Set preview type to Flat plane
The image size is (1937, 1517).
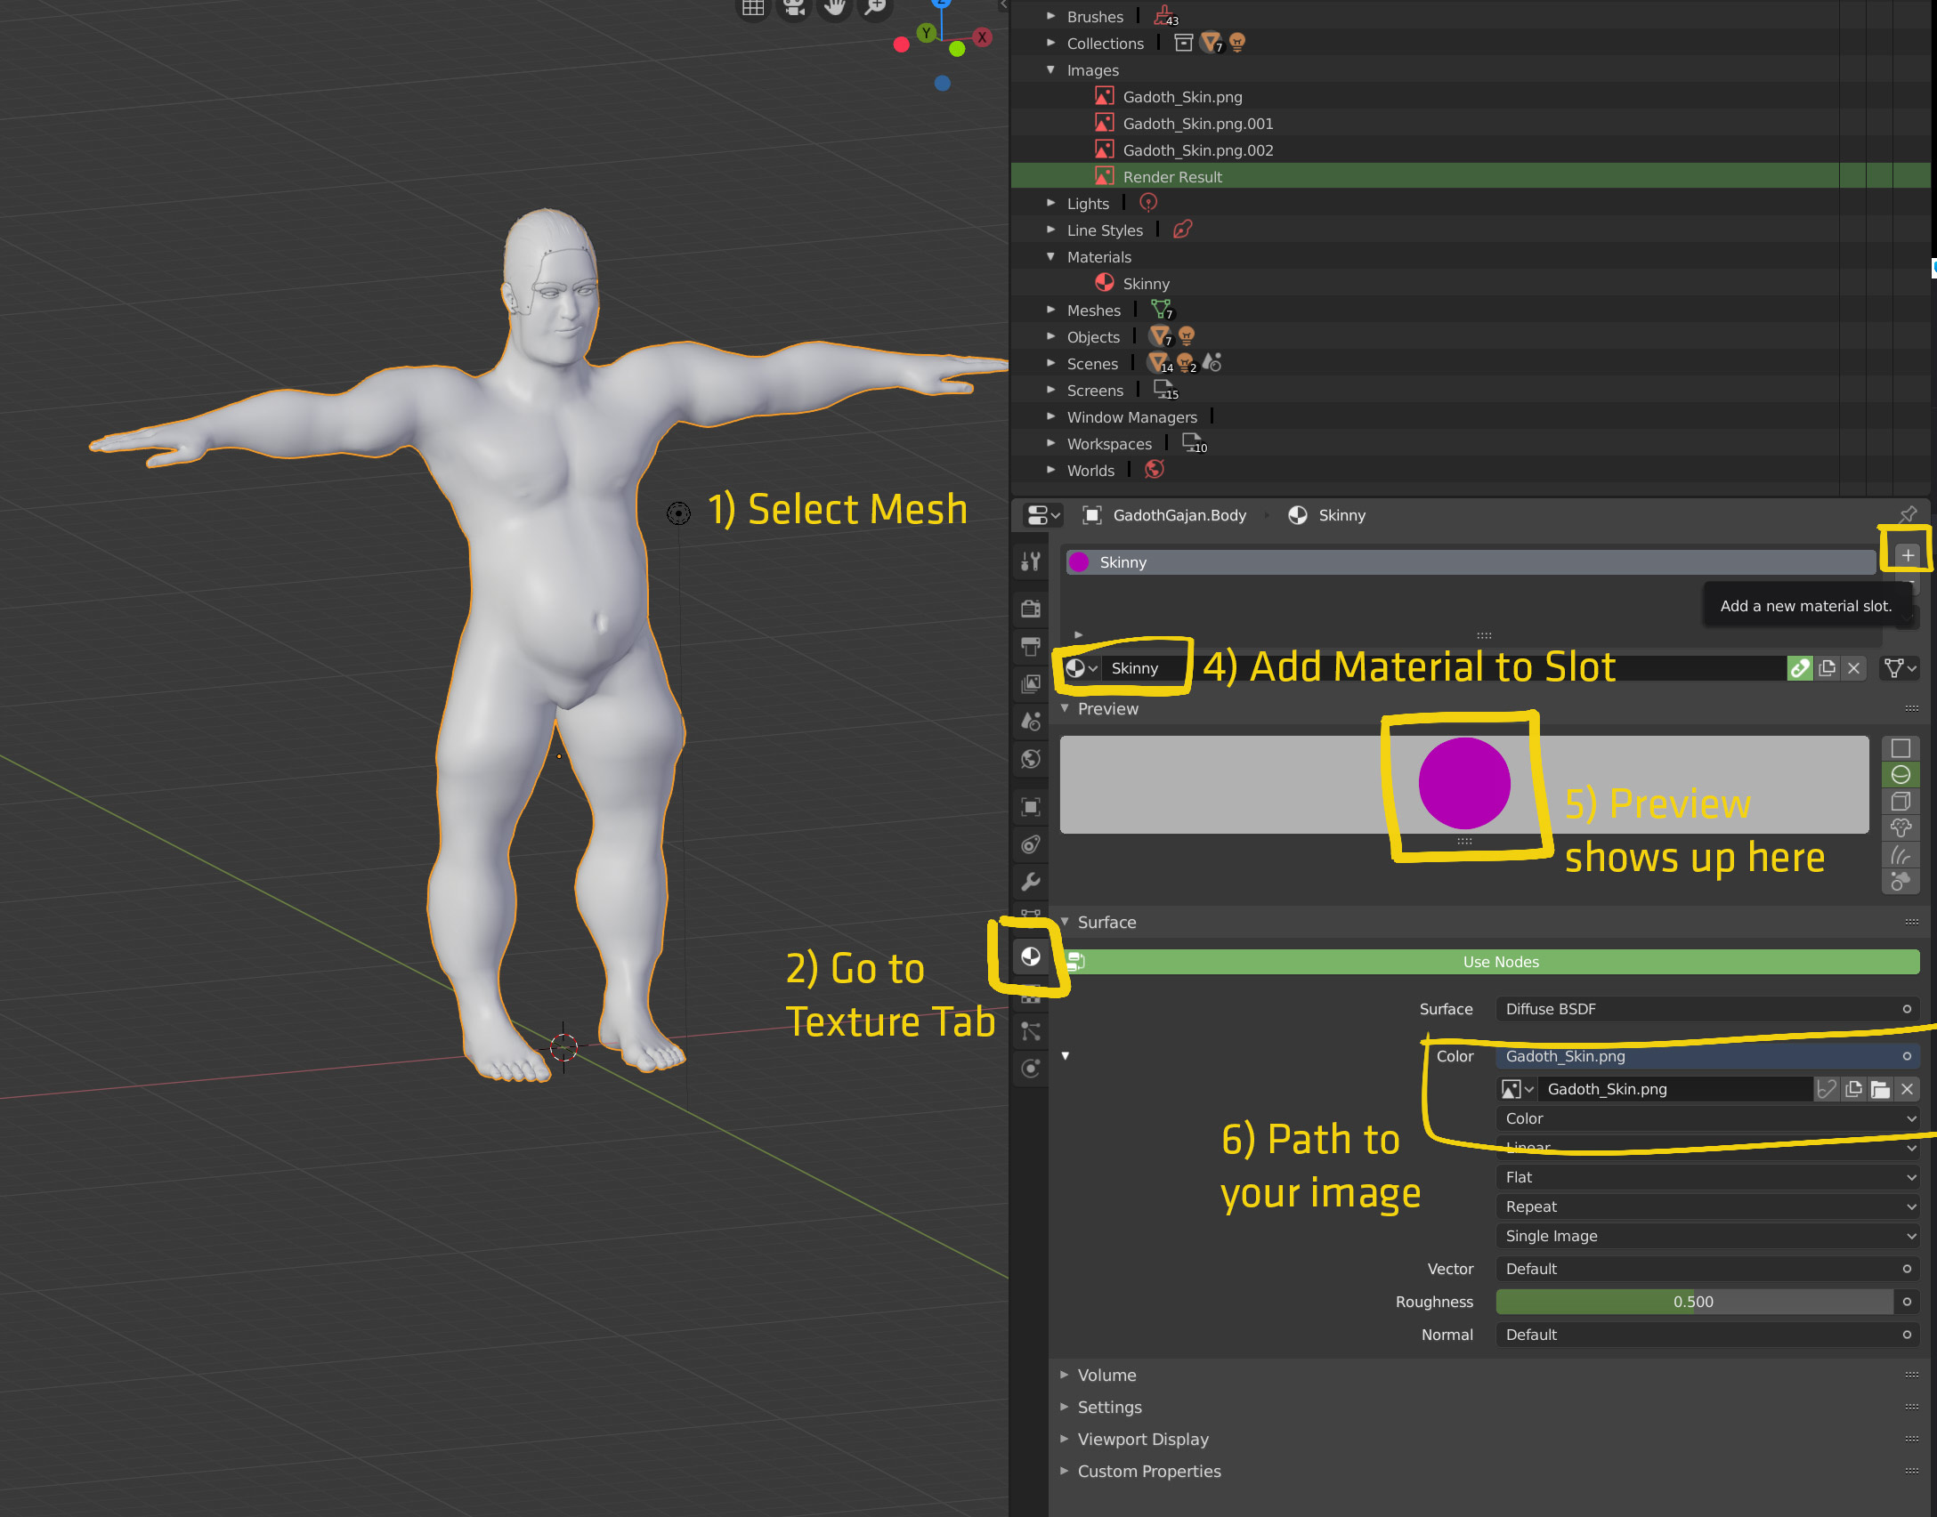tap(1901, 748)
